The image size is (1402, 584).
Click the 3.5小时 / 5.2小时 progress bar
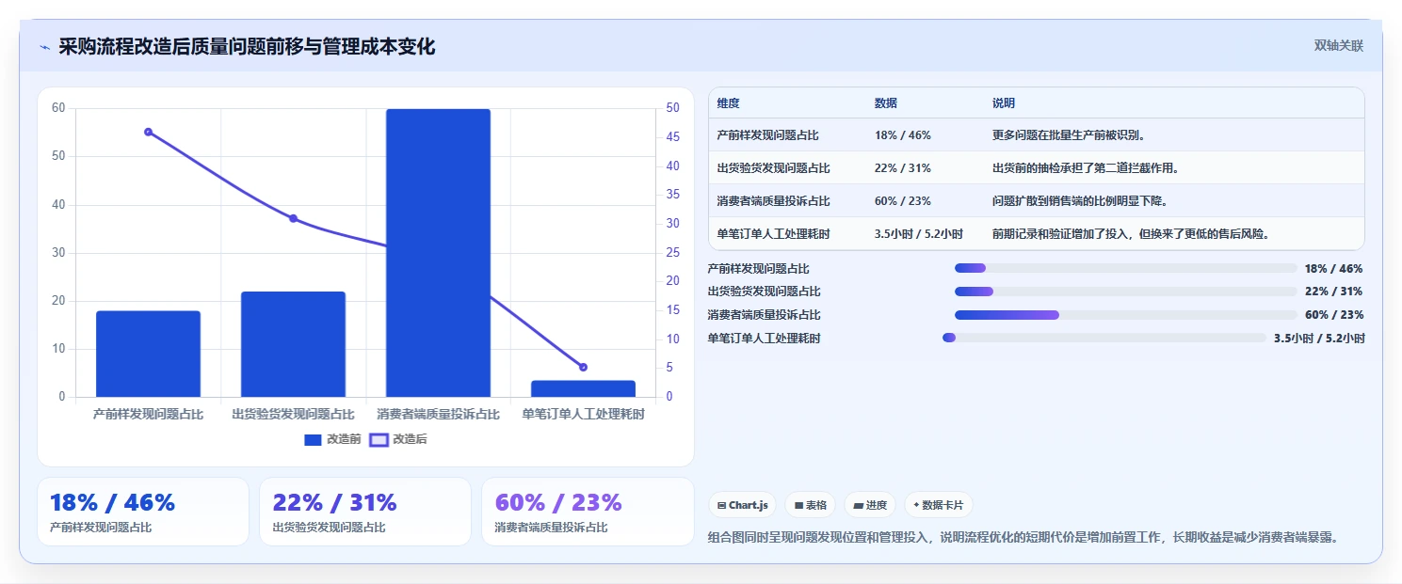point(1104,338)
